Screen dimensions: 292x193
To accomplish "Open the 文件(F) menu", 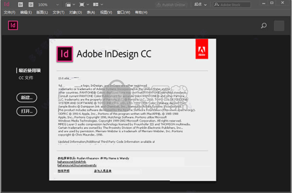I will pyautogui.click(x=9, y=13).
